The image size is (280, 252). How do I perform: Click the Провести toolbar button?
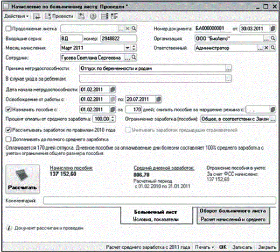tap(59, 16)
